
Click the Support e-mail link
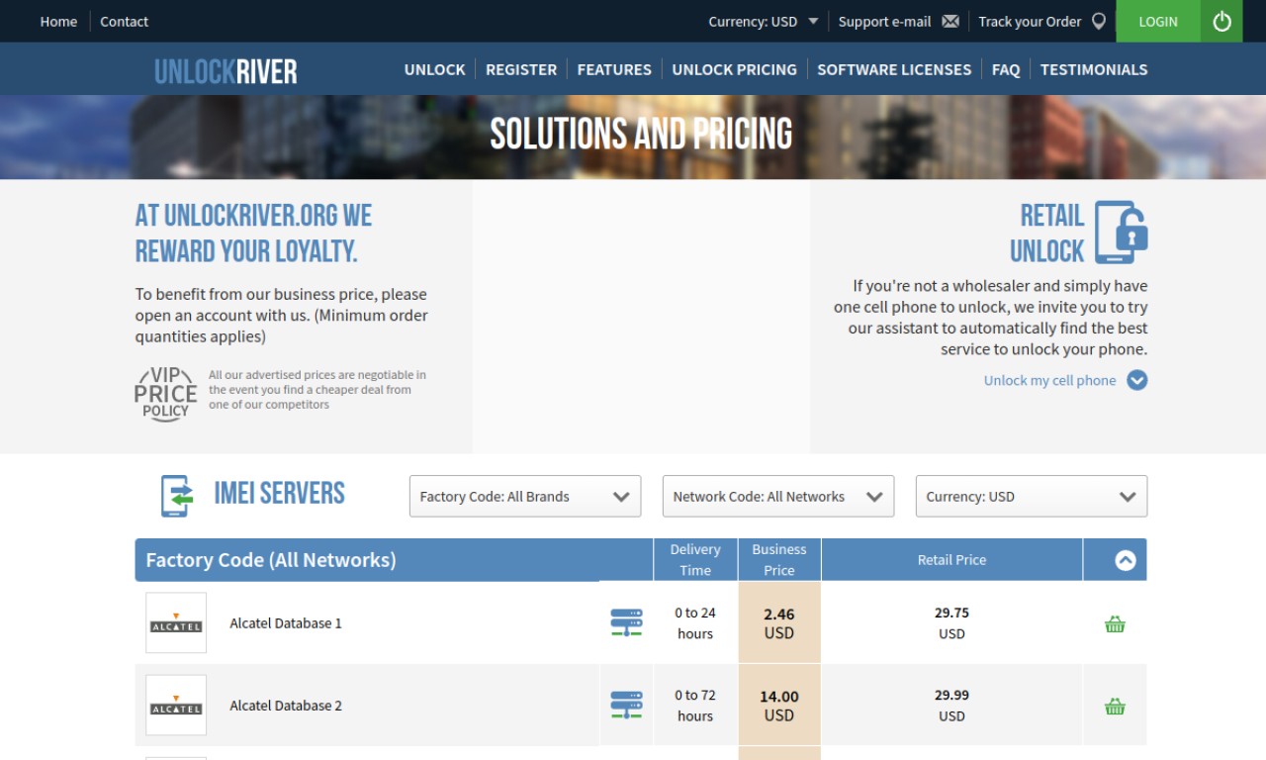885,21
